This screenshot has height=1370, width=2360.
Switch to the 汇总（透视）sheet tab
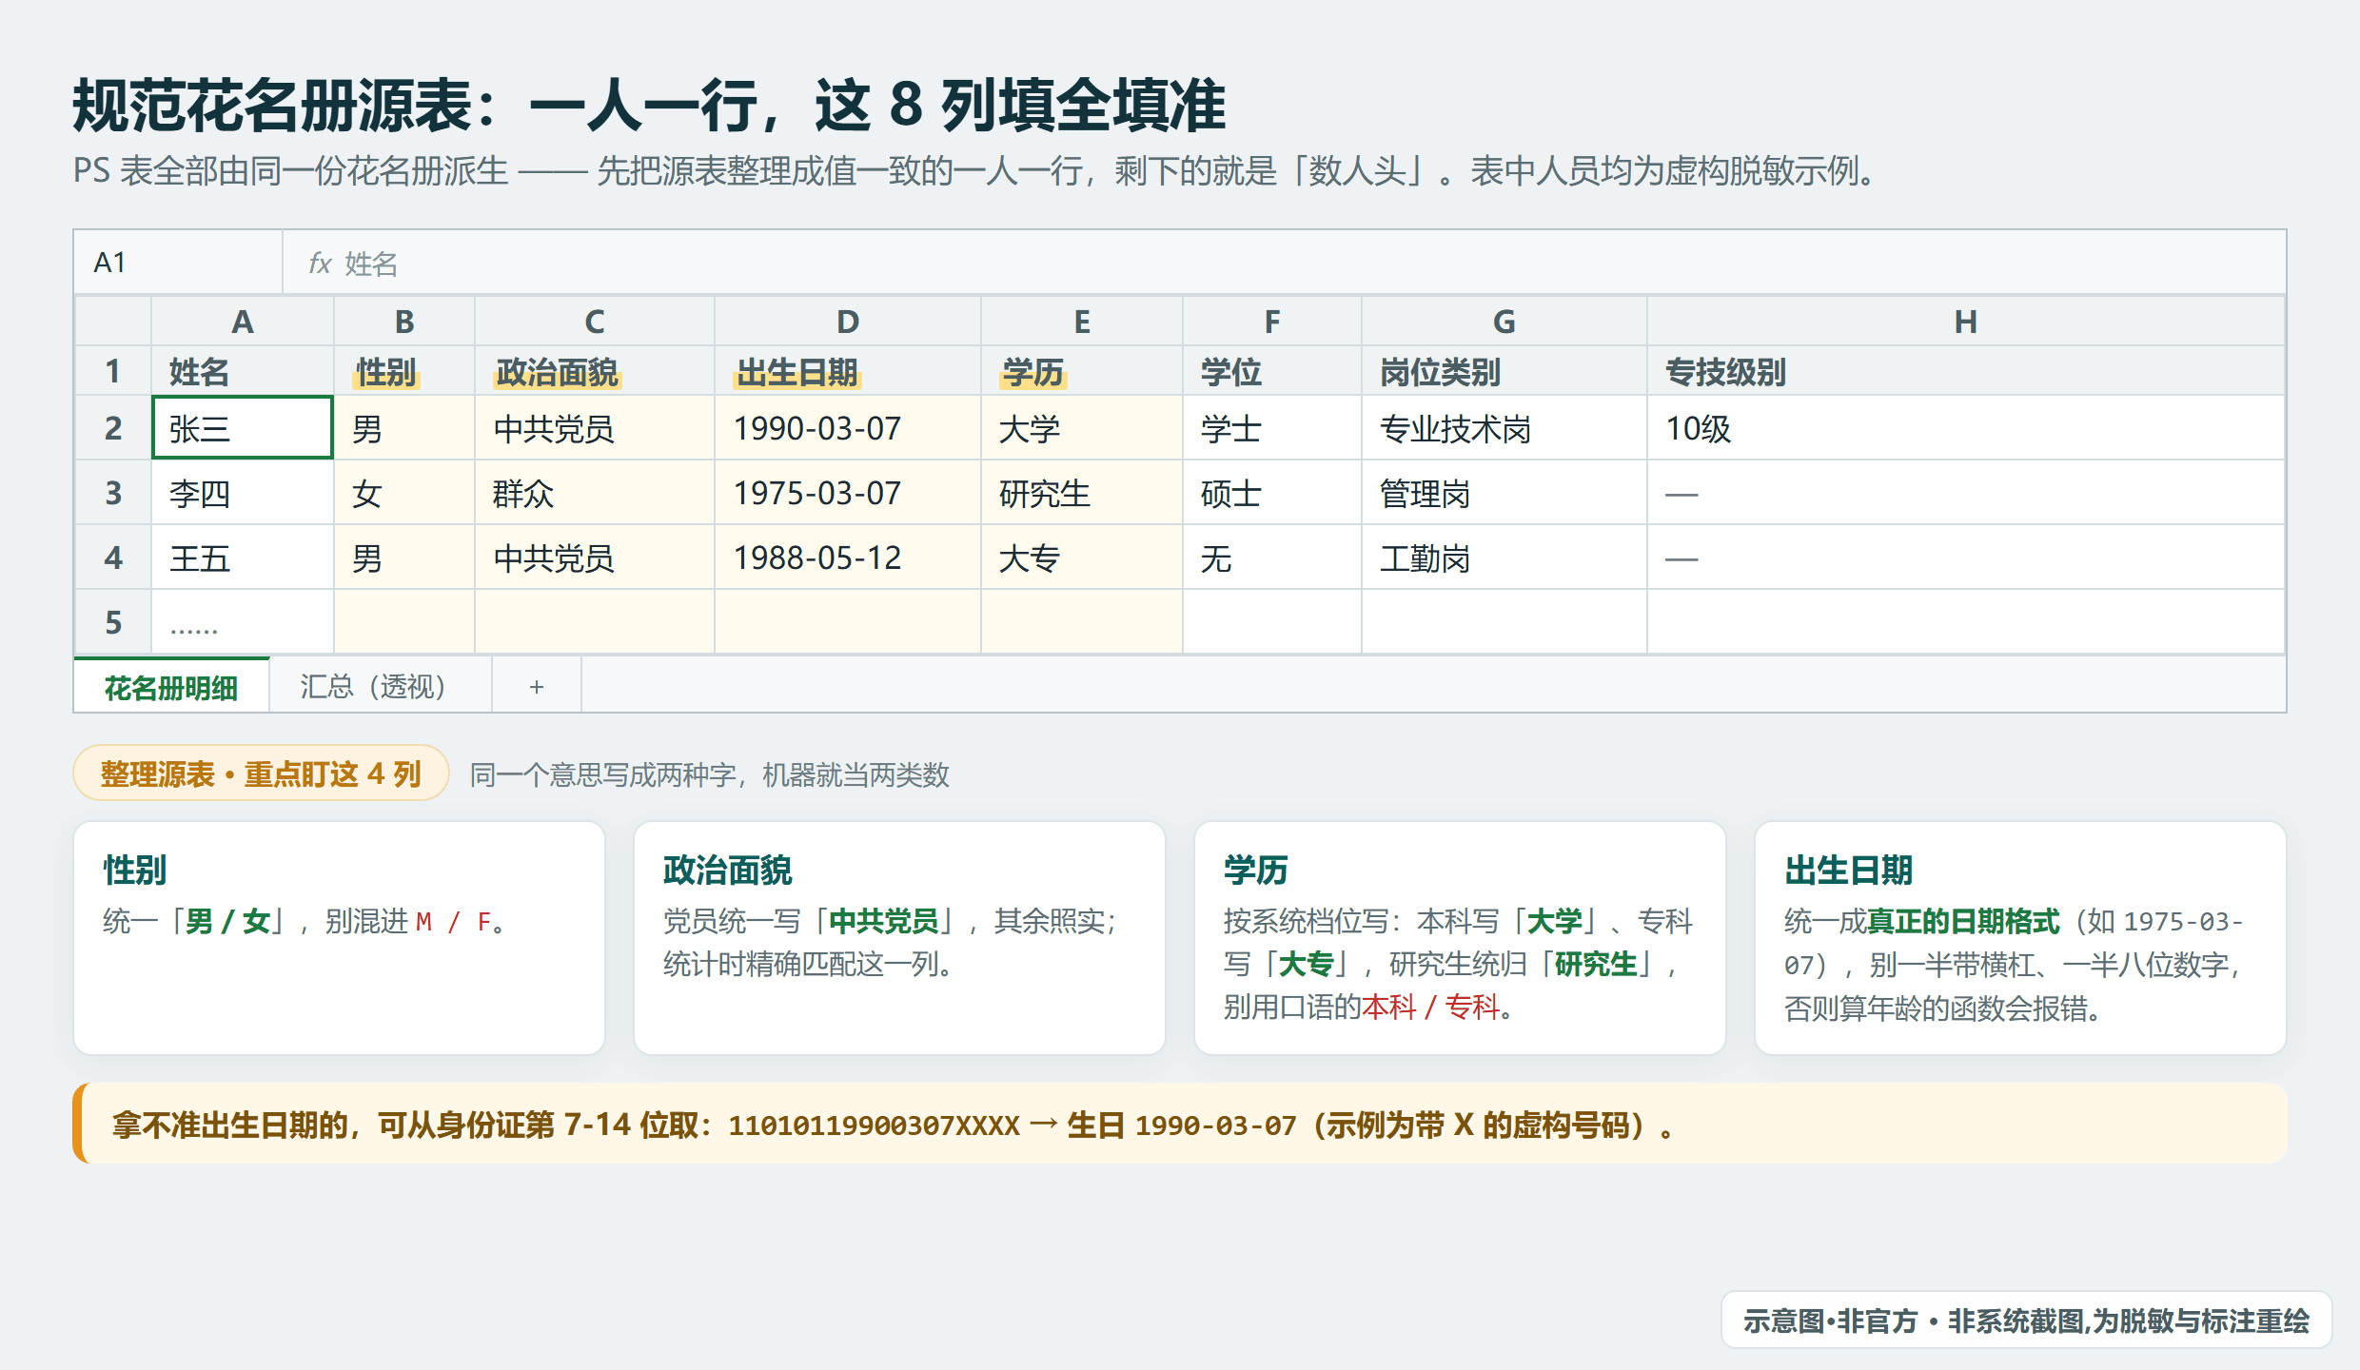381,686
